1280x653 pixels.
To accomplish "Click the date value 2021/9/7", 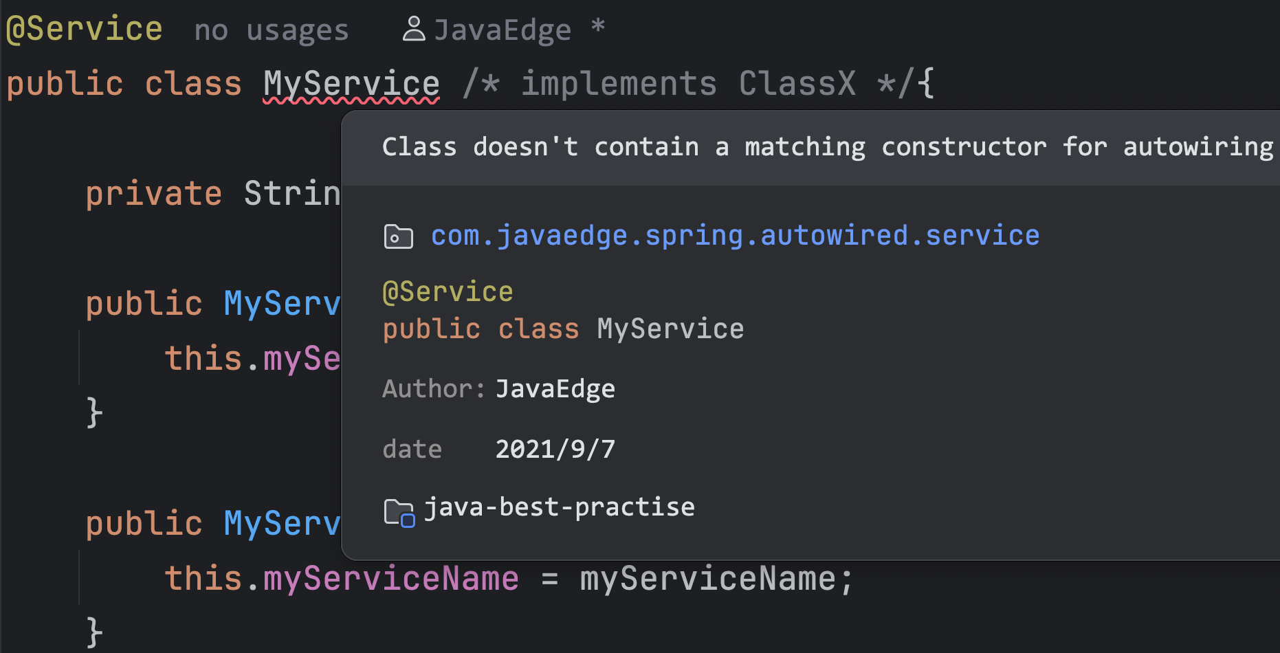I will click(555, 450).
